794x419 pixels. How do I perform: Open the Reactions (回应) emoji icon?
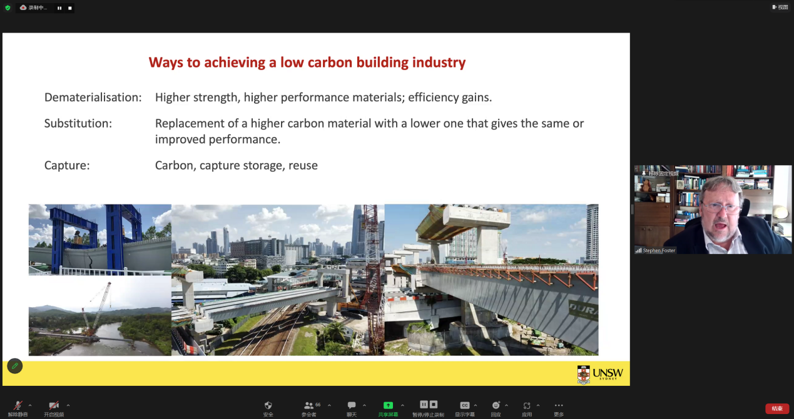[x=496, y=405]
